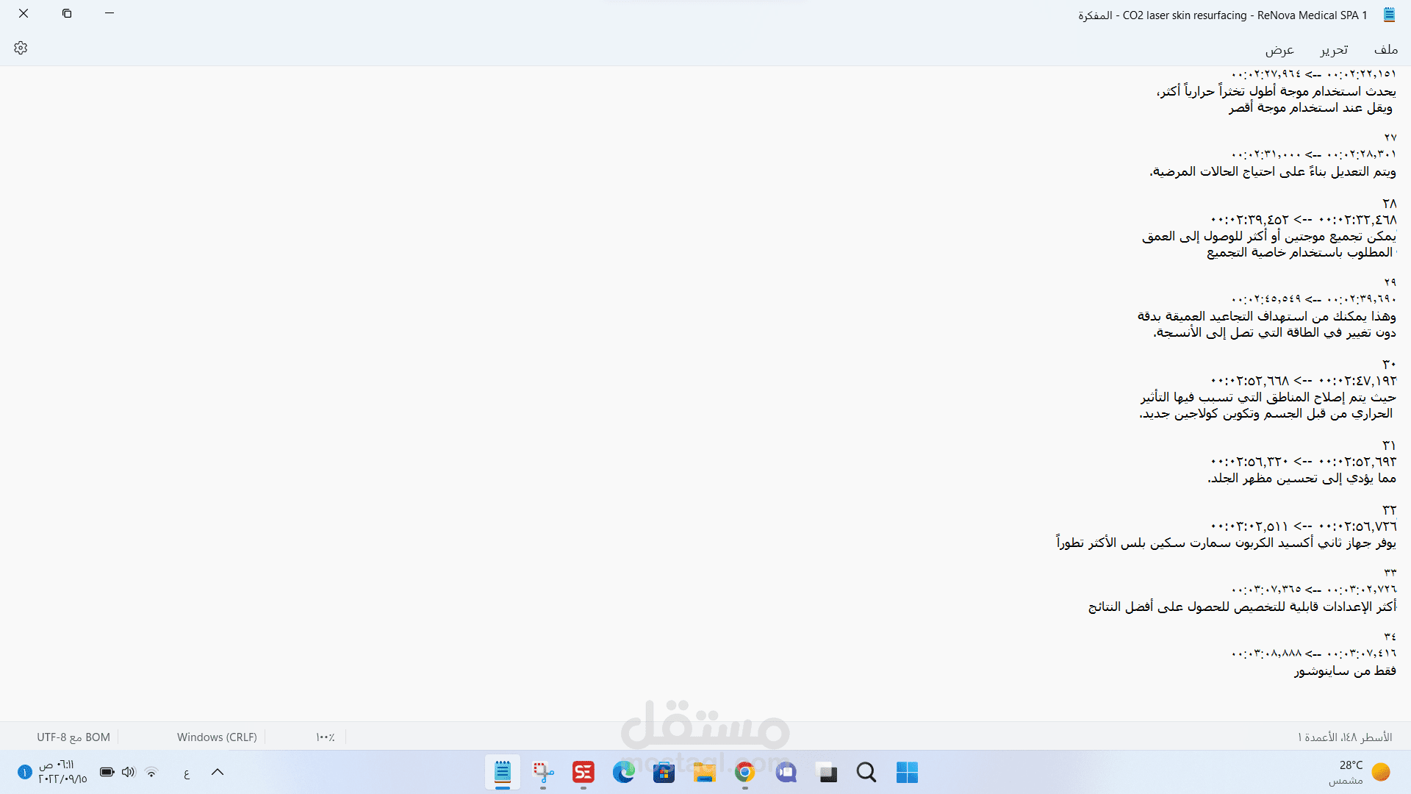Image resolution: width=1411 pixels, height=794 pixels.
Task: Click subtitle line about تحسين مظهر الجلد
Action: pos(1302,479)
